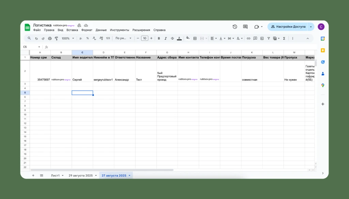The width and height of the screenshot is (349, 199).
Task: Expand the 100% zoom dropdown
Action: point(68,38)
